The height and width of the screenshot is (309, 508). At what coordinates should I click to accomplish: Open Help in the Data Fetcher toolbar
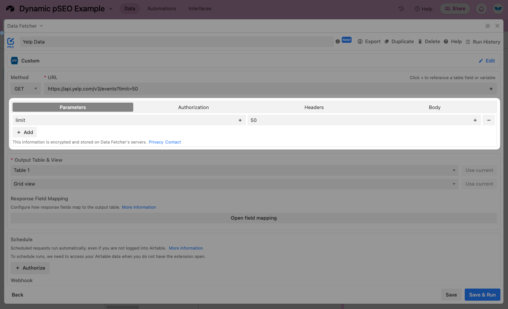[453, 42]
